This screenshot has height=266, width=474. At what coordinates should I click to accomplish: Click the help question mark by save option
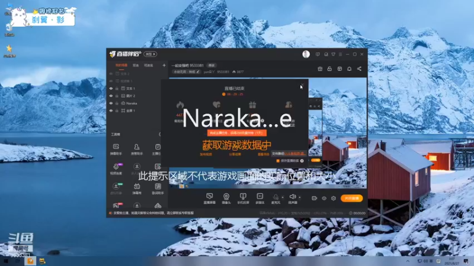(302, 161)
